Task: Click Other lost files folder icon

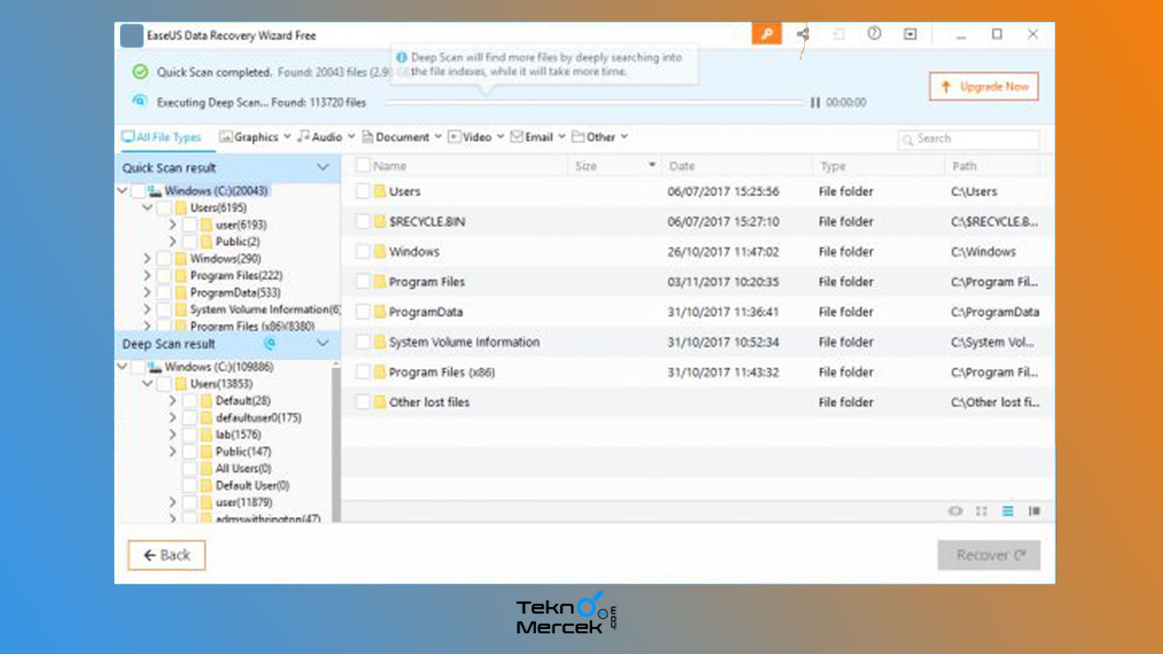Action: 380,402
